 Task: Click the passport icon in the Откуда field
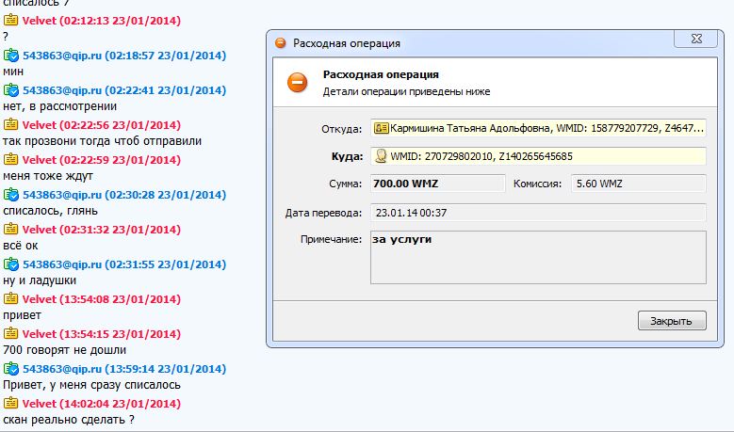tap(381, 128)
